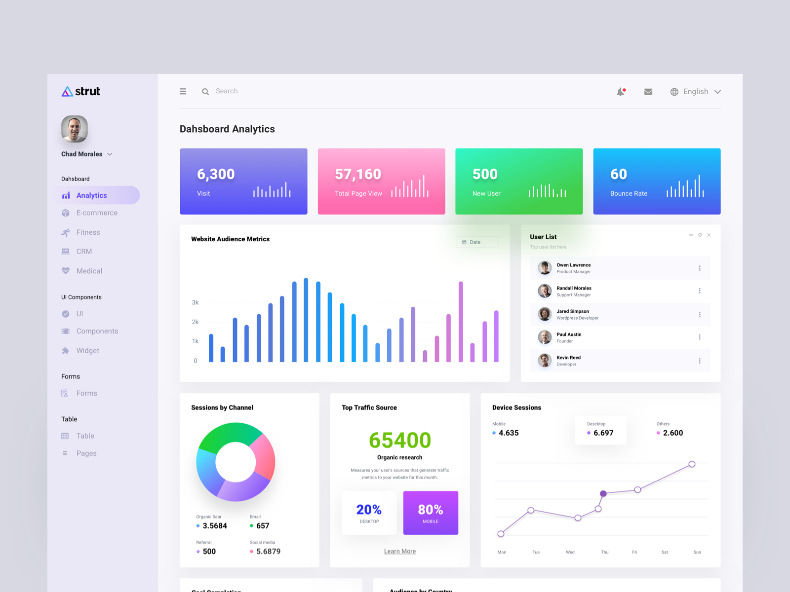Viewport: 790px width, 592px height.
Task: Click the Pages lines icon
Action: pos(65,453)
